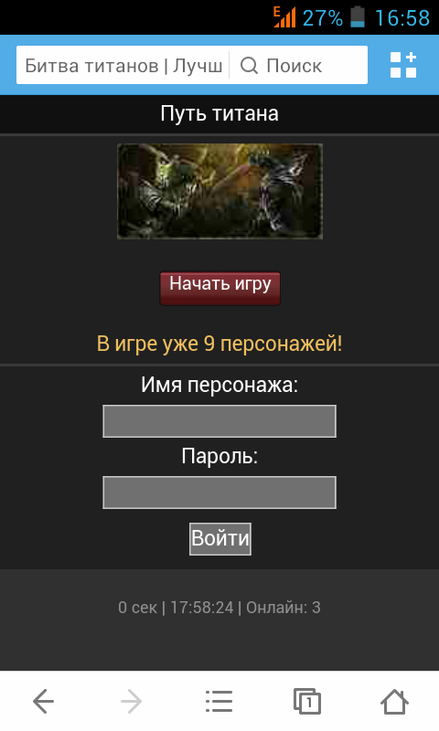The width and height of the screenshot is (439, 731).
Task: Go to browser home page icon
Action: [395, 701]
